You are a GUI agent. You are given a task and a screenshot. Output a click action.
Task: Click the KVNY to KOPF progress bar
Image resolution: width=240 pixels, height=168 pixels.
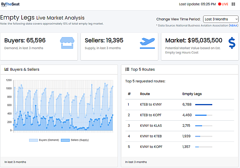tap(203, 147)
